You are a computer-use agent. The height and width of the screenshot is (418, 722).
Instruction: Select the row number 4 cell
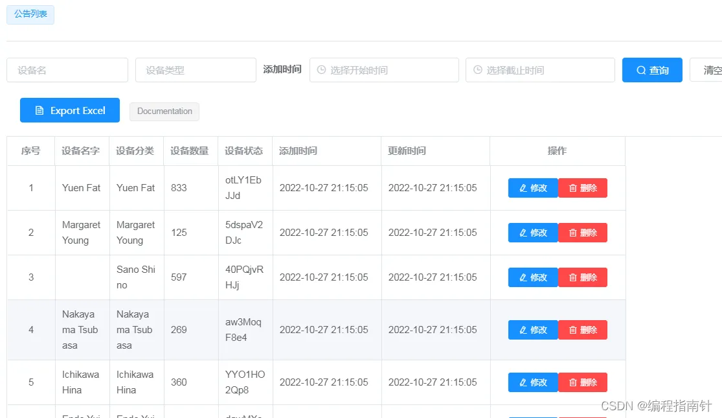[x=31, y=330]
